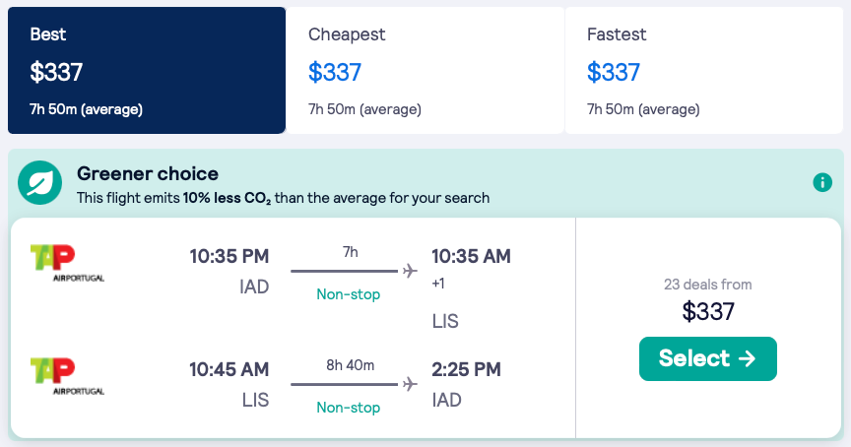Click the arrow inside the Select button
851x447 pixels.
(747, 358)
